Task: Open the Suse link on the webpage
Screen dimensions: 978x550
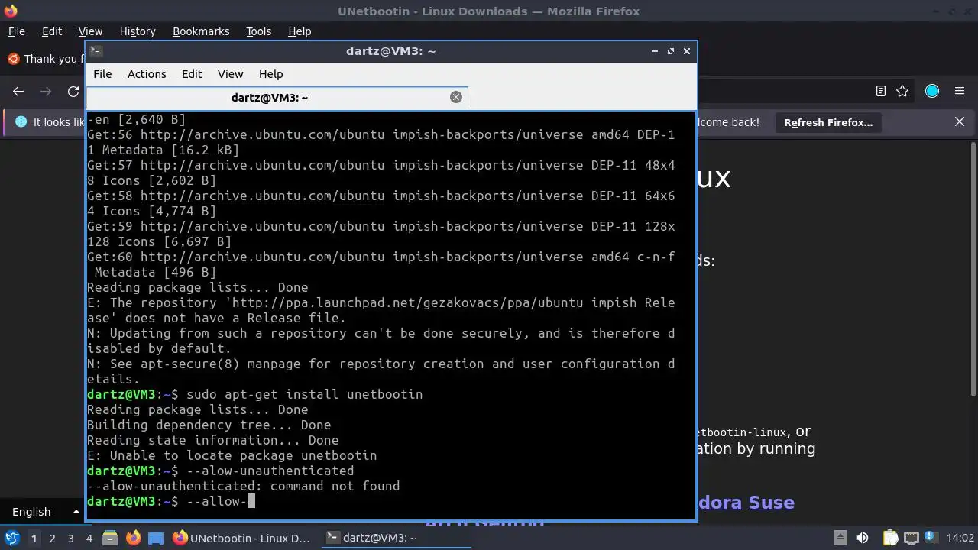Action: [x=771, y=503]
